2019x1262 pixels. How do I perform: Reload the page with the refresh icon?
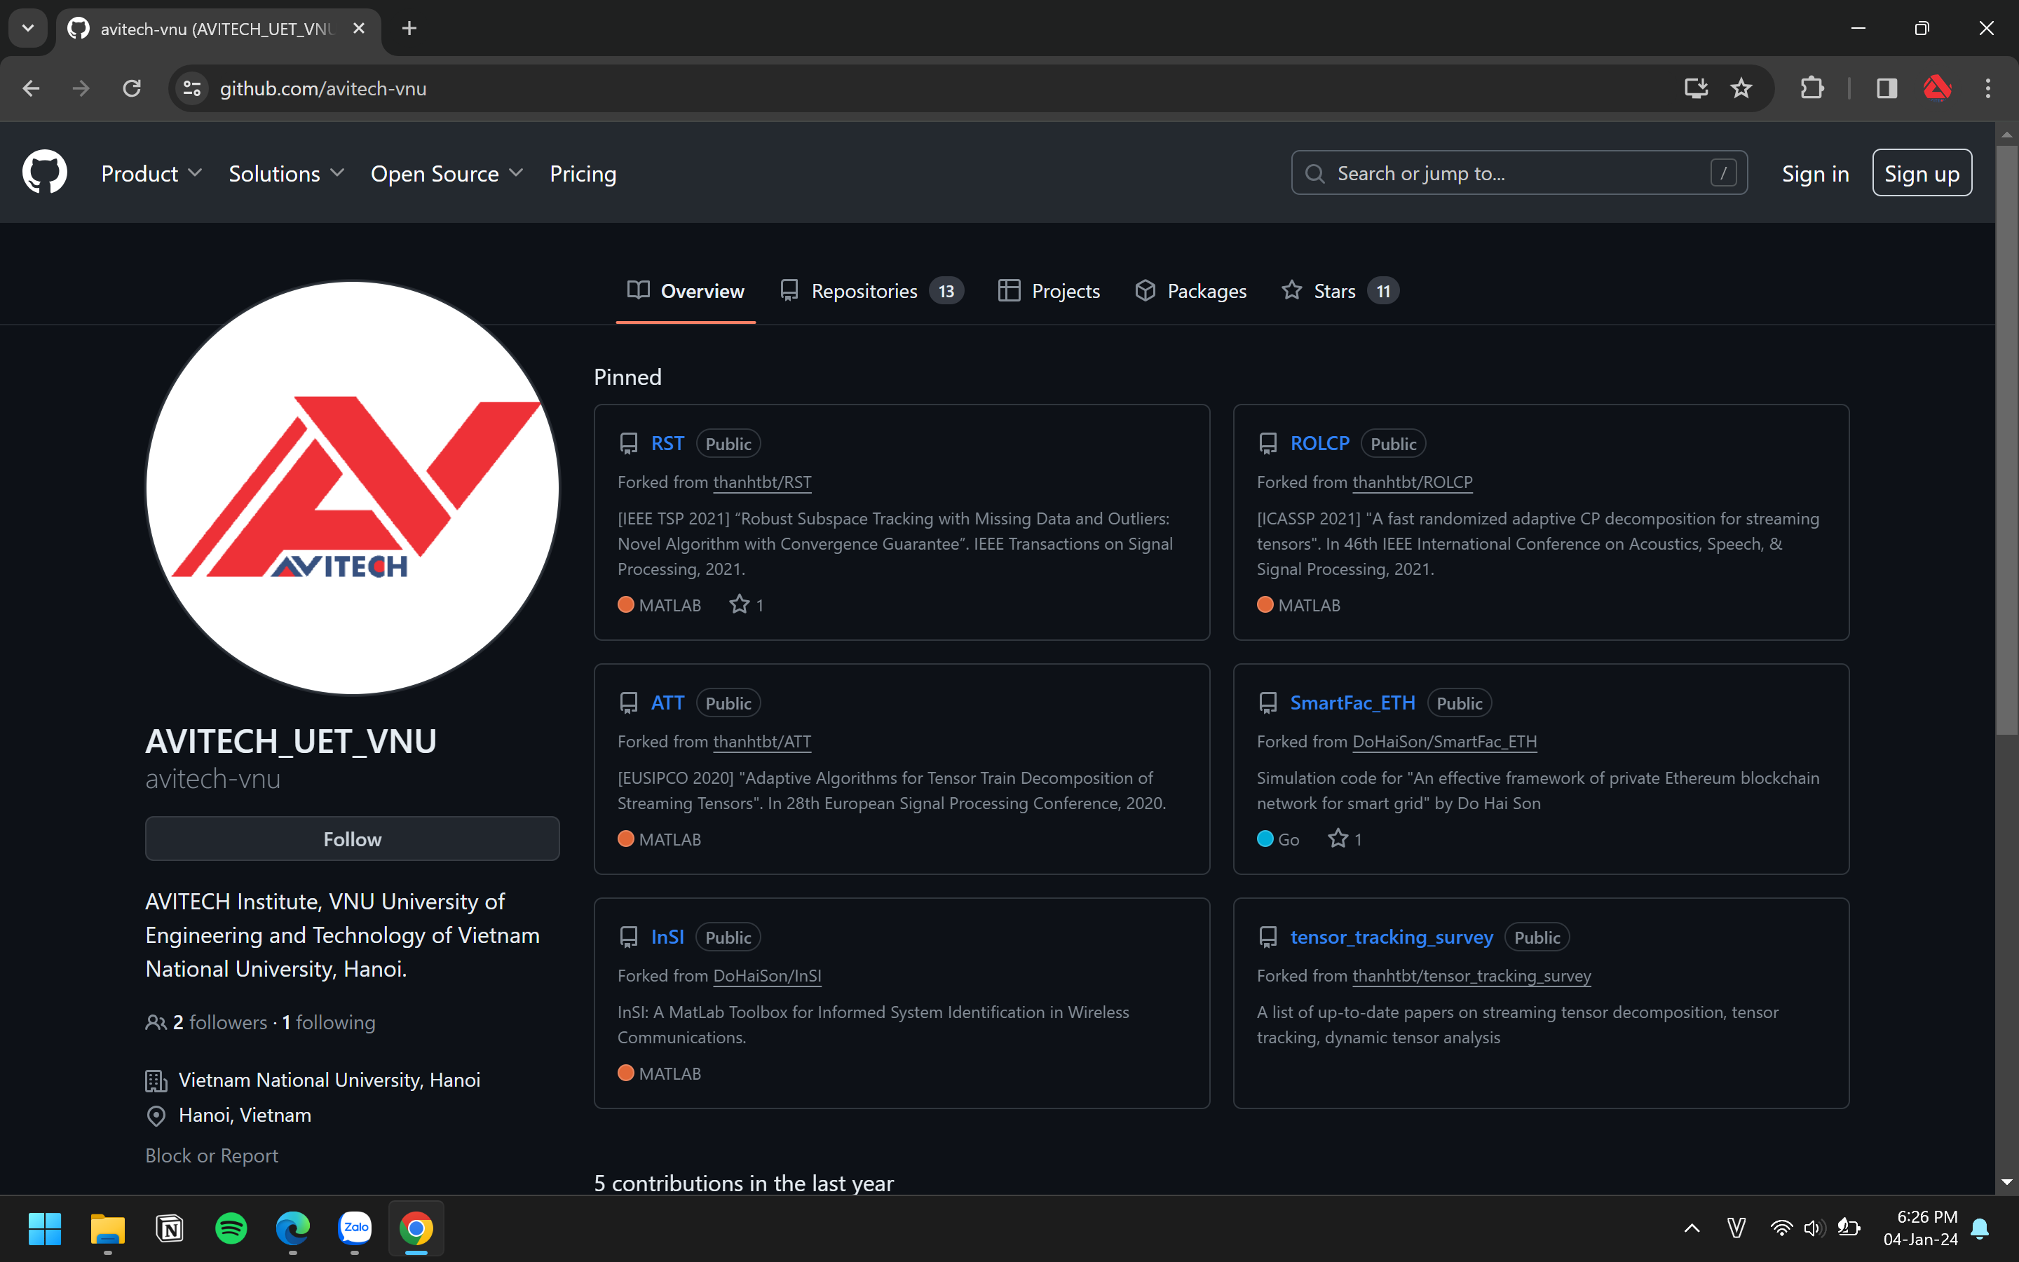coord(132,88)
